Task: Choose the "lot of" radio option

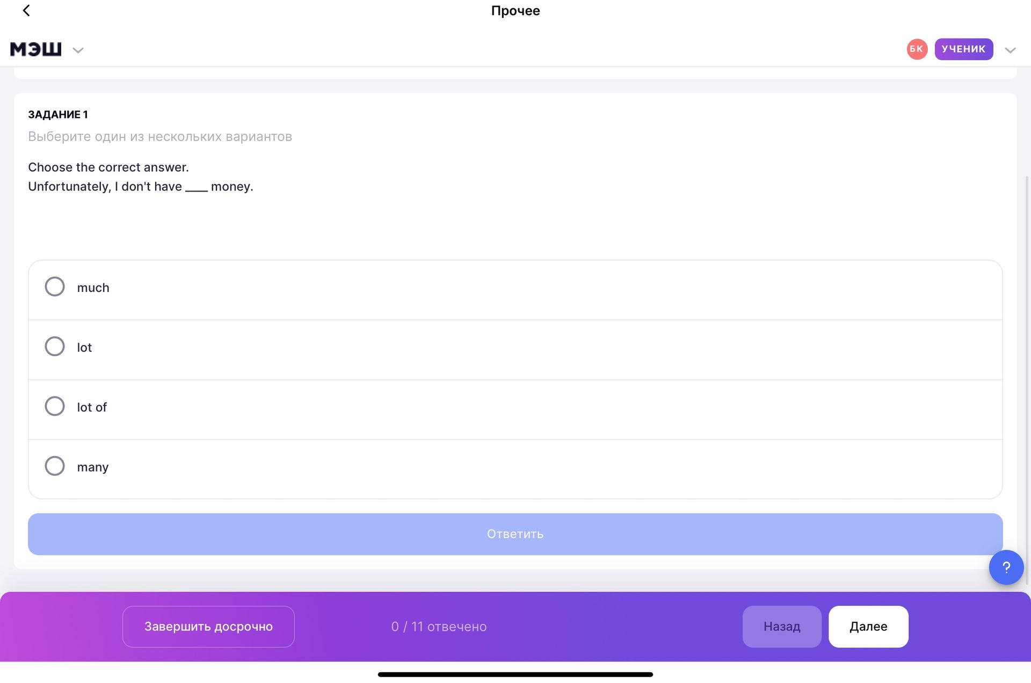Action: [x=55, y=406]
